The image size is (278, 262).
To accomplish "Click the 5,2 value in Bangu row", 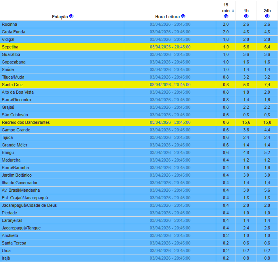I will (267, 152).
